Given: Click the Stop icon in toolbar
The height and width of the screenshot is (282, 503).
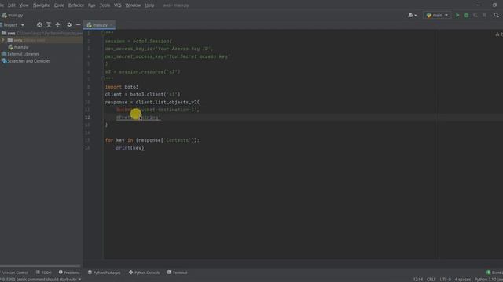Looking at the screenshot, I should (x=484, y=15).
